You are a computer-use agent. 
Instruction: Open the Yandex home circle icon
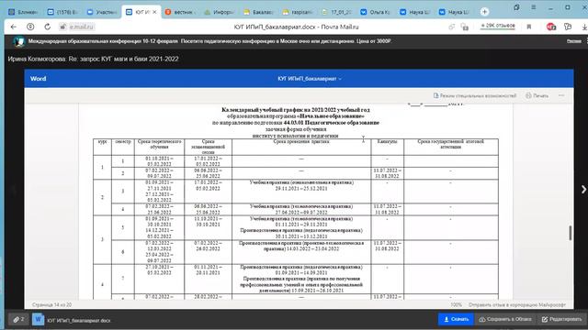click(30, 27)
